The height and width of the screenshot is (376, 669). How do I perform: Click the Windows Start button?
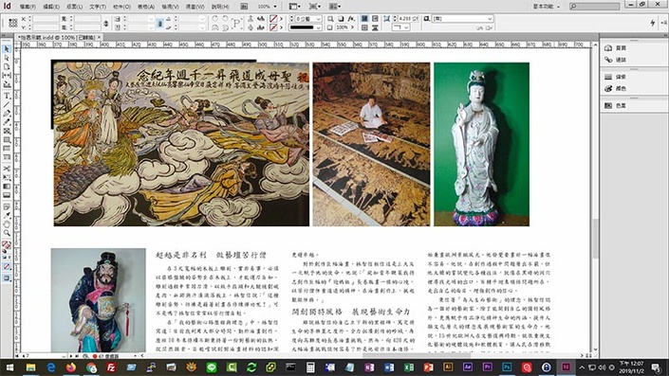[9, 367]
